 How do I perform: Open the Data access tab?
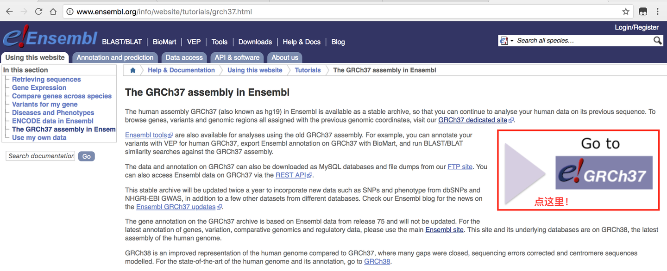184,57
